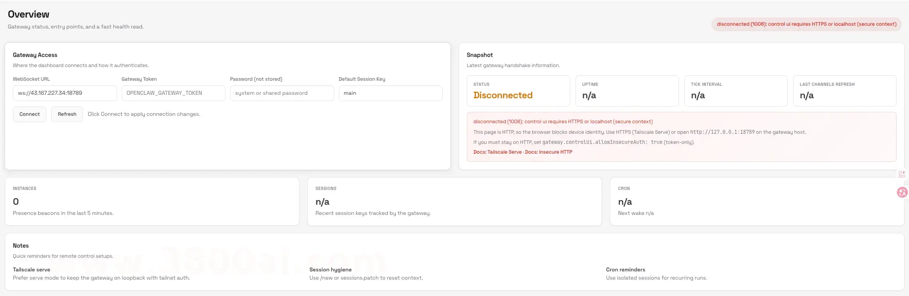Click the Session hygiene note heading
This screenshot has height=296, width=909.
coord(330,269)
